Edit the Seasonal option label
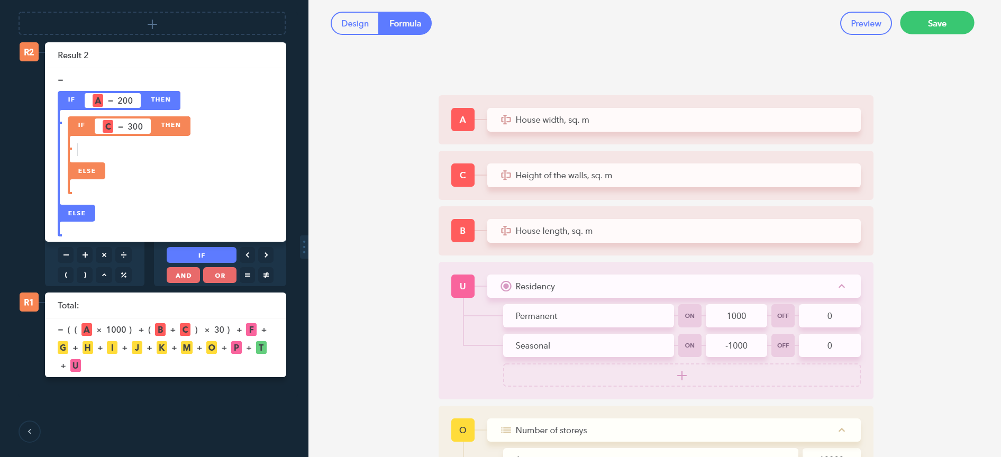This screenshot has width=1001, height=457. click(x=588, y=345)
